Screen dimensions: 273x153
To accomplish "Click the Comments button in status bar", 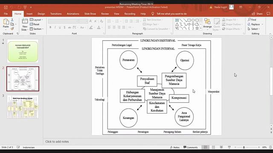I will (x=191, y=147).
